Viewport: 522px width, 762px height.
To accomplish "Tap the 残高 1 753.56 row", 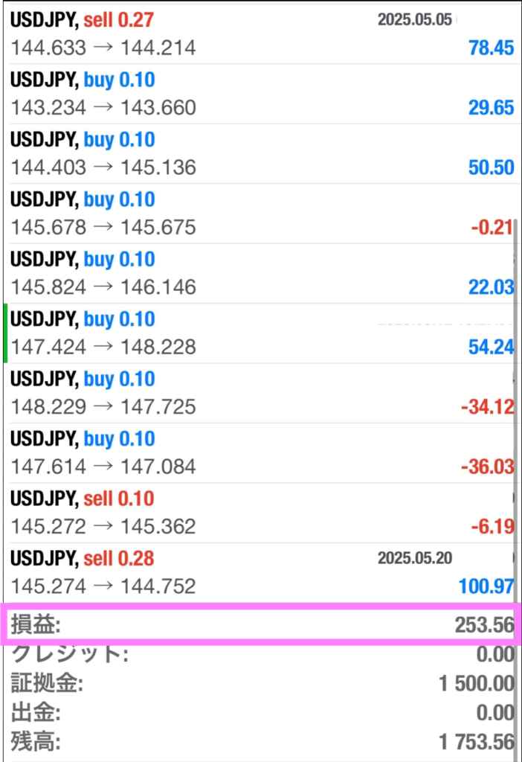I will (261, 742).
